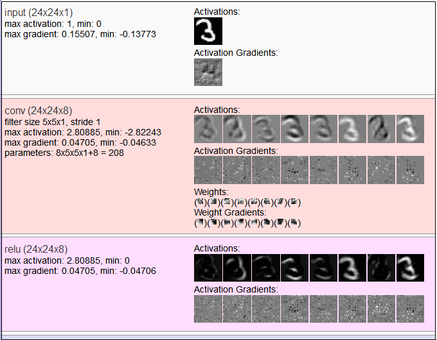Open the fourth conv activation gradient map
The image size is (437, 340).
click(x=295, y=170)
